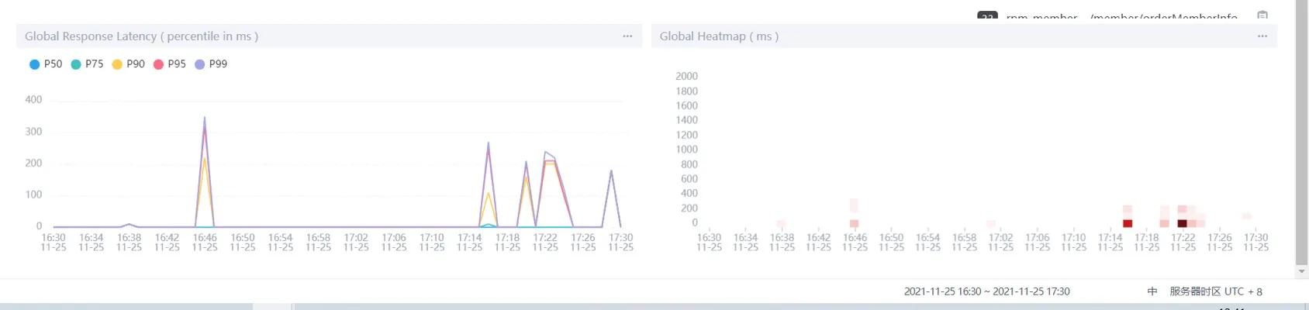Click the vertical scrollbar thumb
The width and height of the screenshot is (1309, 310).
click(1302, 132)
